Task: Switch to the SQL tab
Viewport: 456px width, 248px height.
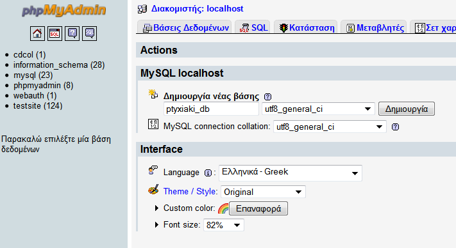Action: 253,28
